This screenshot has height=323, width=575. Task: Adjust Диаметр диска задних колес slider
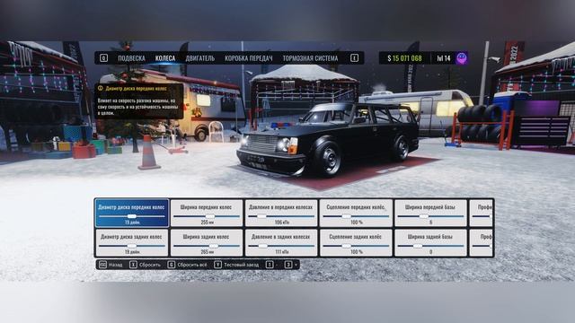click(x=132, y=246)
